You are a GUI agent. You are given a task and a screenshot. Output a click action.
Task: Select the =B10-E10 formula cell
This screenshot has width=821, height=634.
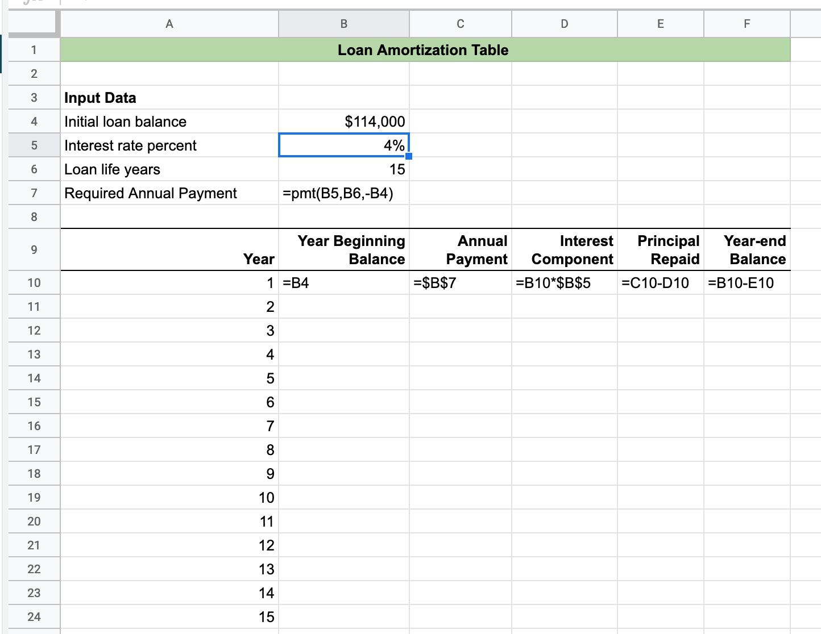click(x=747, y=283)
